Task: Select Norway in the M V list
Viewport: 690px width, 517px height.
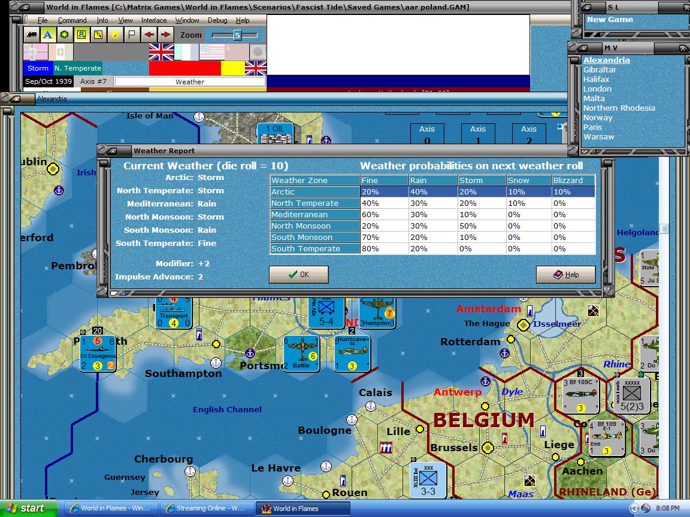Action: tap(598, 117)
